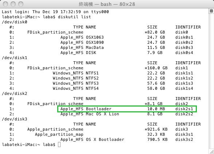This screenshot has height=154, width=214.
Task: Click the split pane icon above scrollbar
Action: pyautogui.click(x=211, y=11)
